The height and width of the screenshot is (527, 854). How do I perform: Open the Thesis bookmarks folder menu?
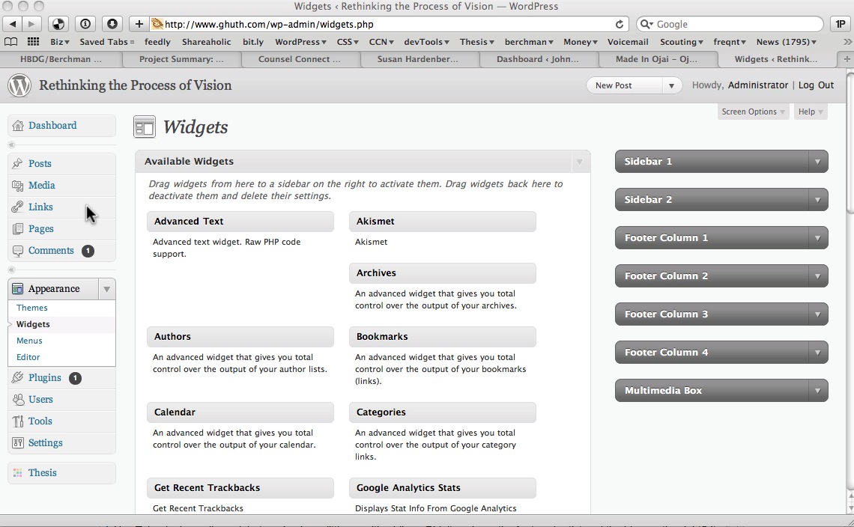(x=476, y=42)
